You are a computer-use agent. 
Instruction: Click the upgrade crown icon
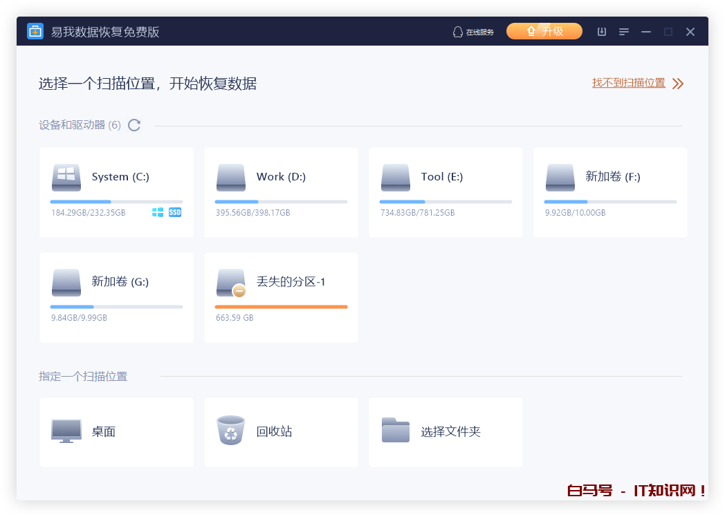point(531,31)
